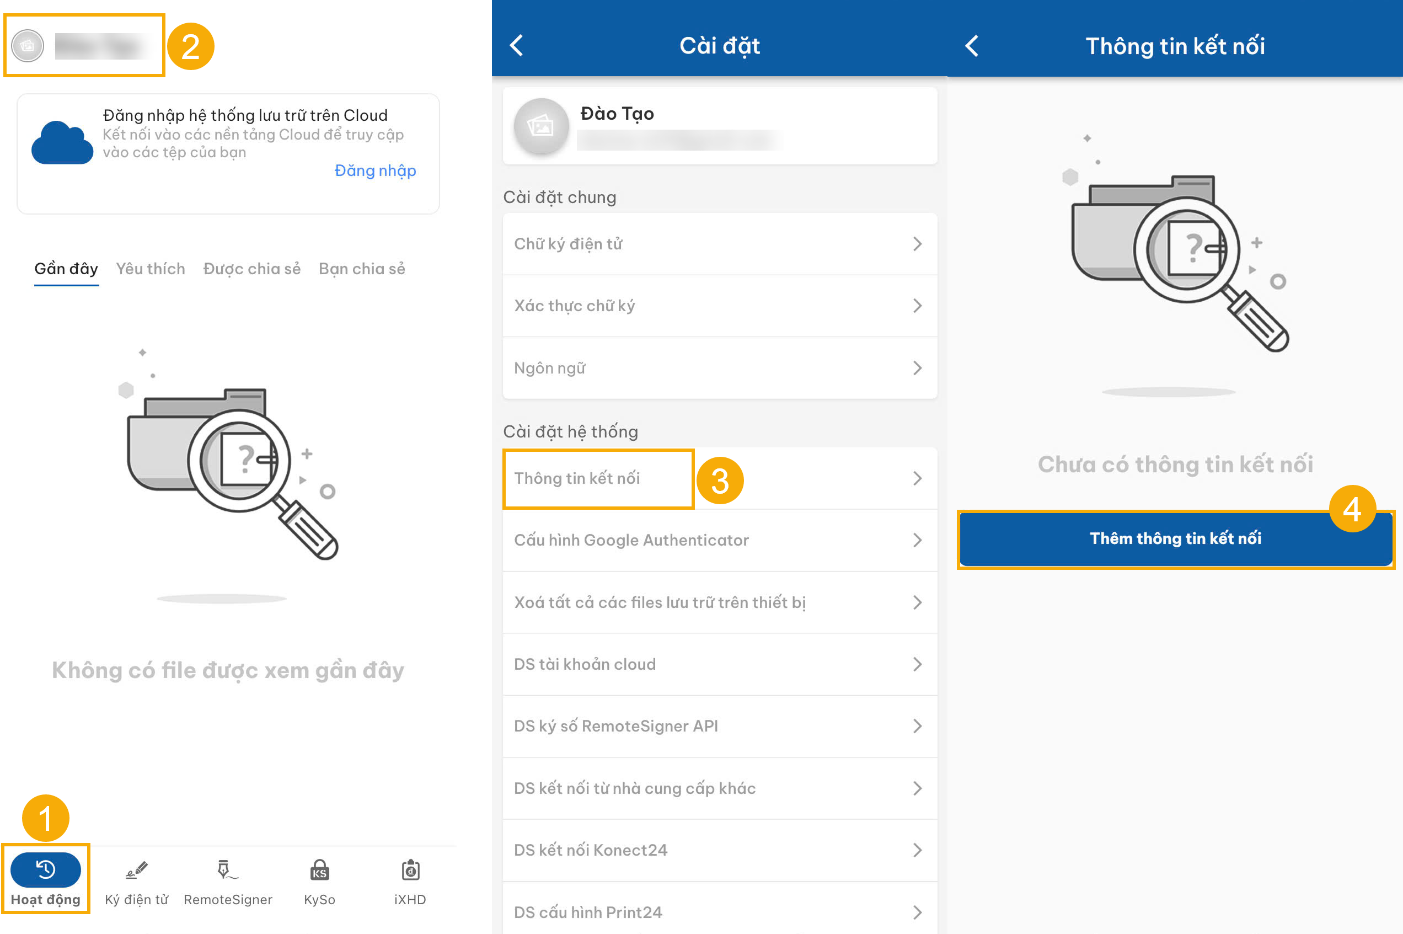The width and height of the screenshot is (1403, 934).
Task: Select the Bạn chia sẻ tab
Action: [361, 269]
